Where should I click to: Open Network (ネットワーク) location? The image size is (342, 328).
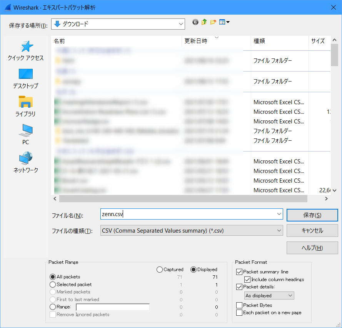click(26, 163)
